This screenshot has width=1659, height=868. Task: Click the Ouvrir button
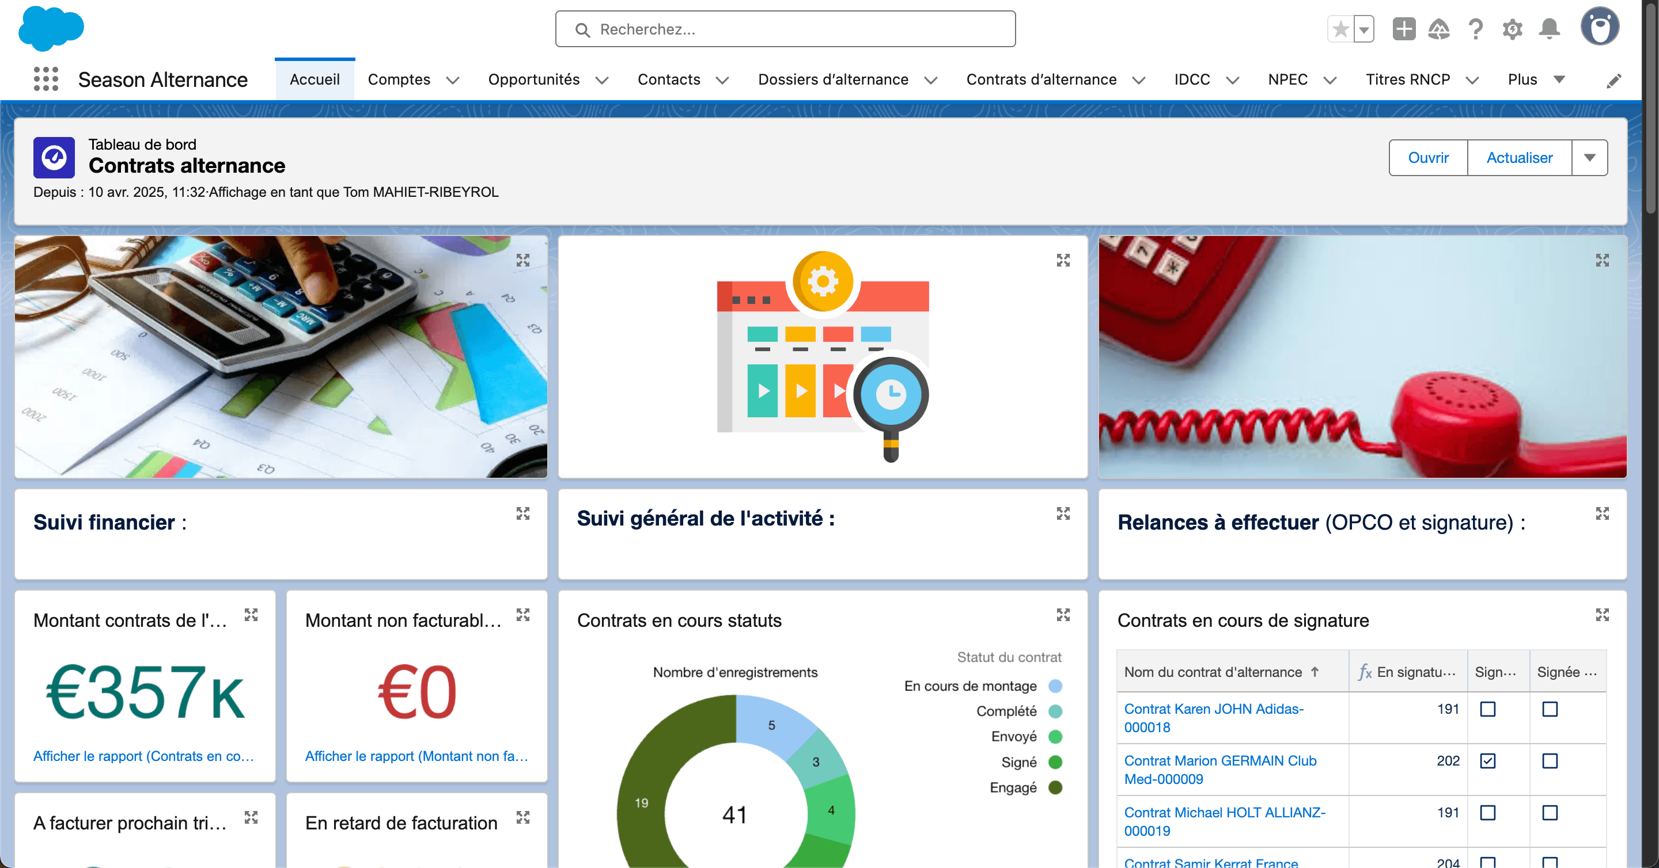point(1429,158)
